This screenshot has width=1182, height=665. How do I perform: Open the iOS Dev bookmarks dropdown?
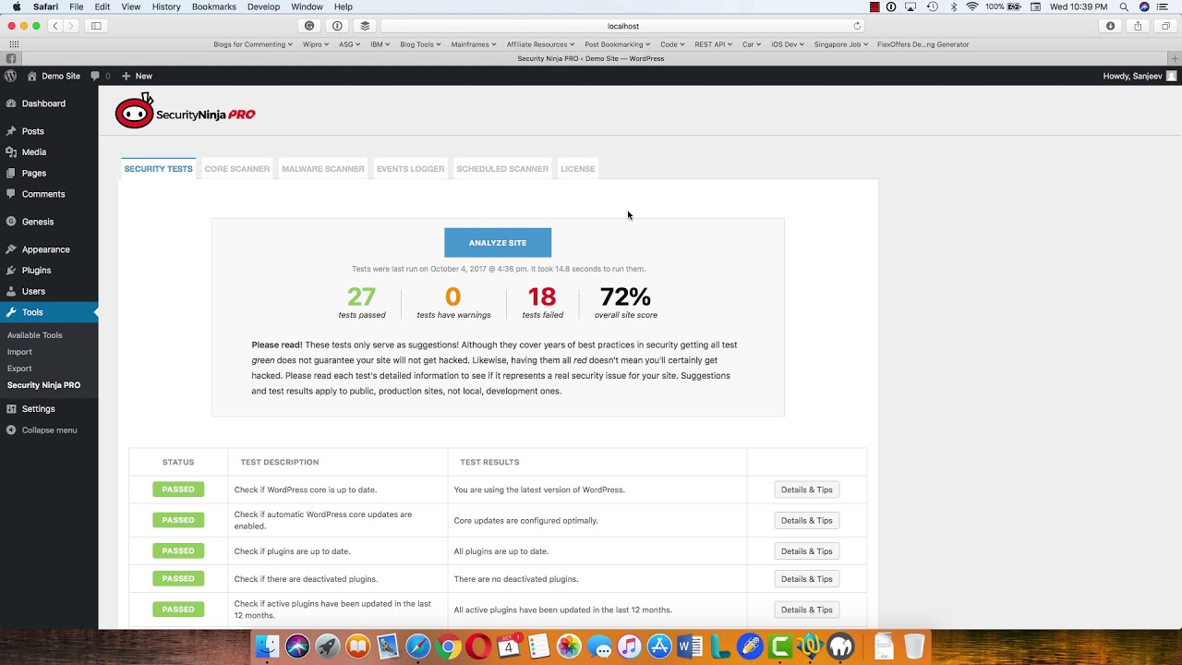point(787,43)
